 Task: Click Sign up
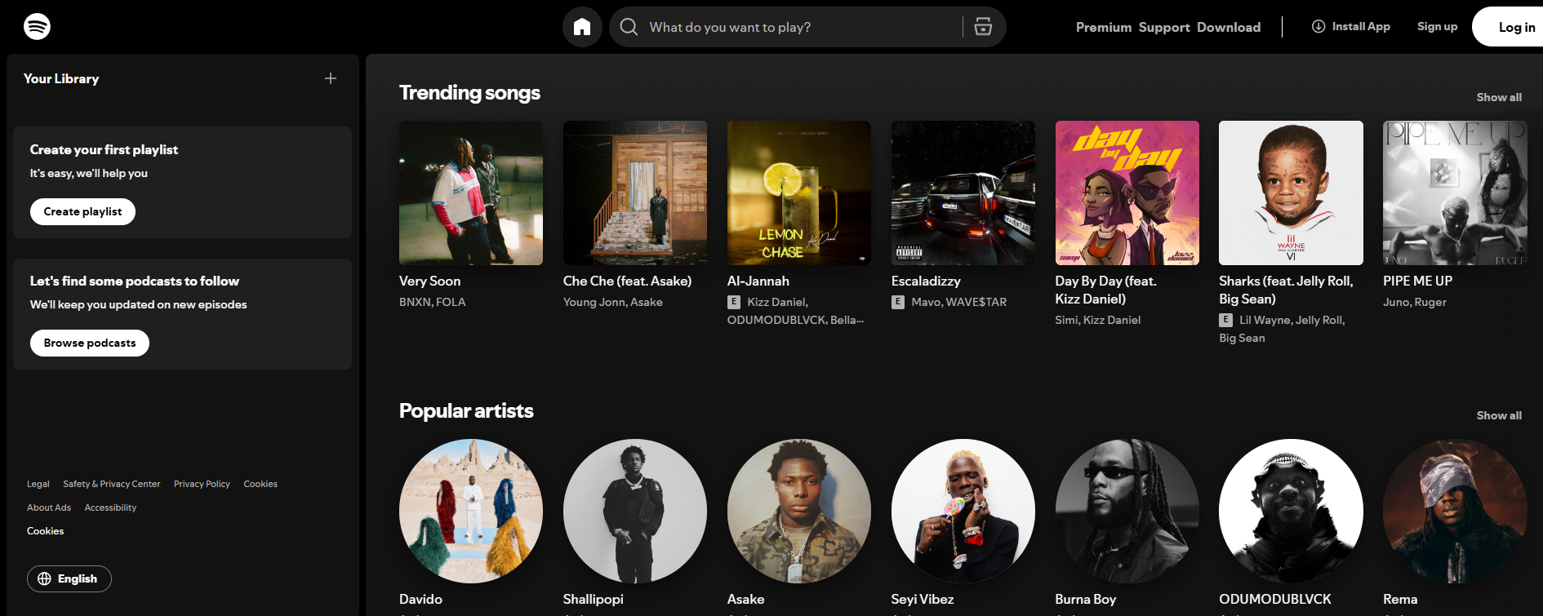(1437, 26)
